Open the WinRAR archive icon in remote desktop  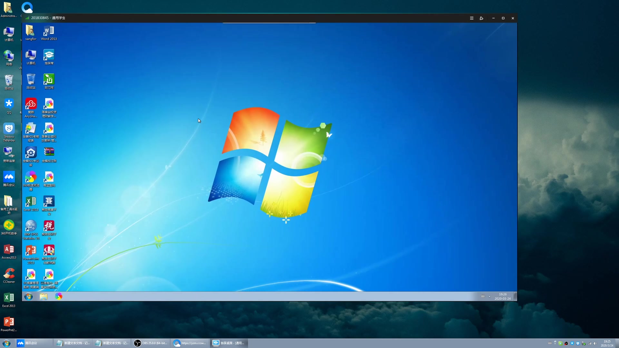[x=49, y=155]
